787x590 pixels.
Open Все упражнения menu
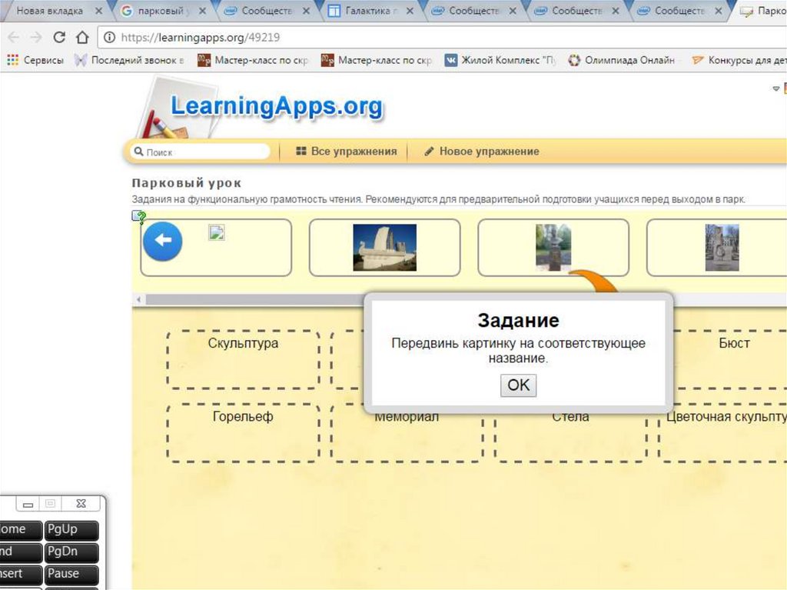346,152
